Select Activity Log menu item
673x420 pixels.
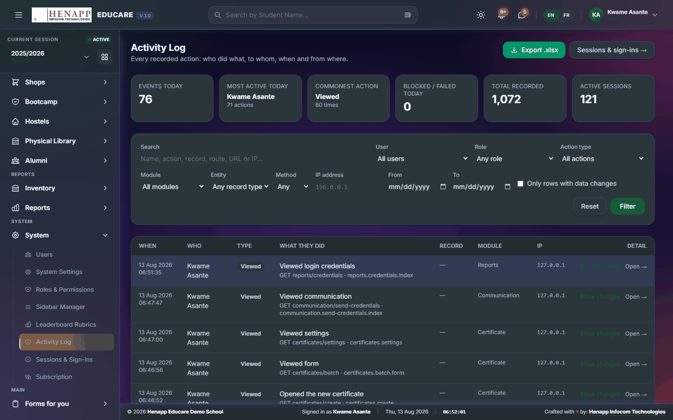pyautogui.click(x=66, y=342)
